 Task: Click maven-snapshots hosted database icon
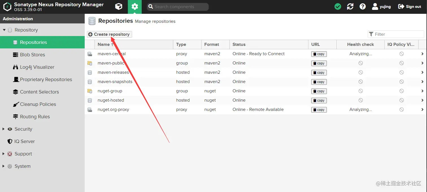90,82
